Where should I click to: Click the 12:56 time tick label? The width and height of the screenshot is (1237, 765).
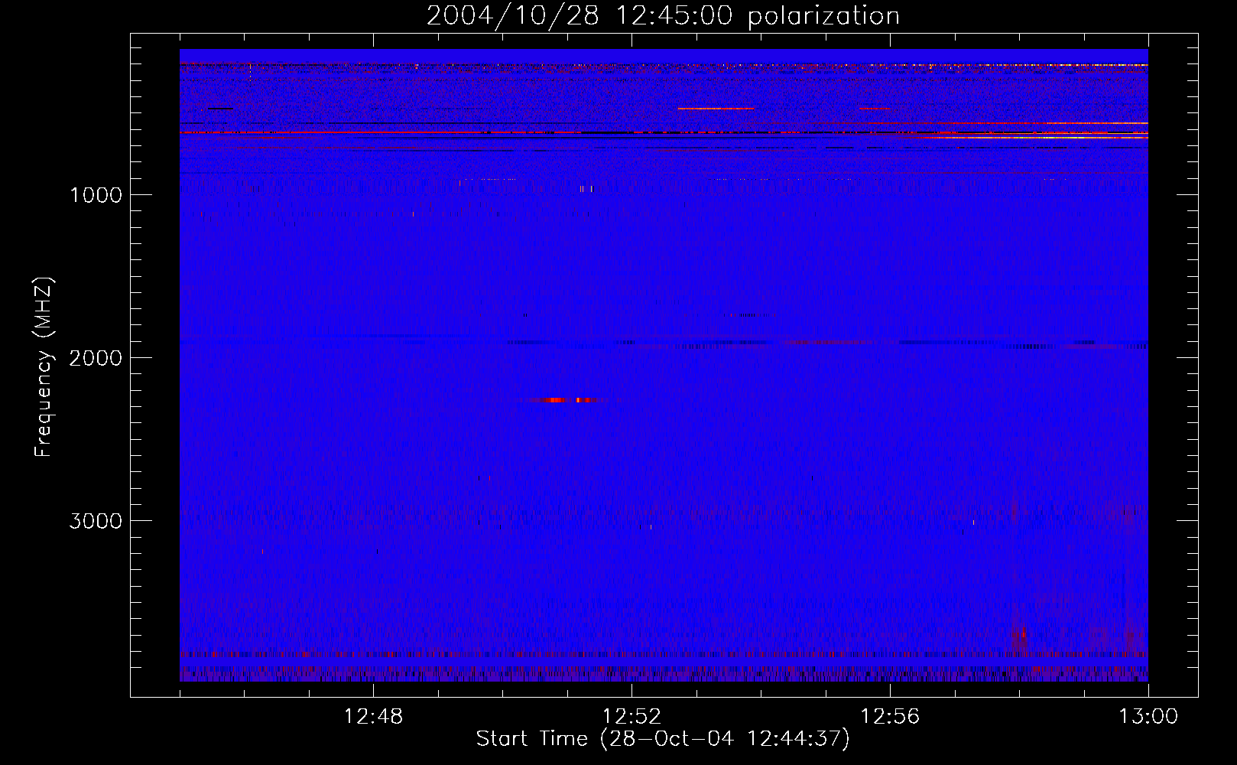(x=890, y=717)
